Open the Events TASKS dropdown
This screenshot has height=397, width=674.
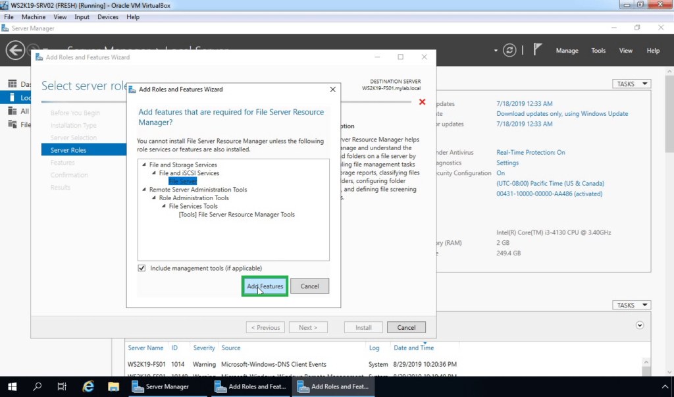click(631, 305)
